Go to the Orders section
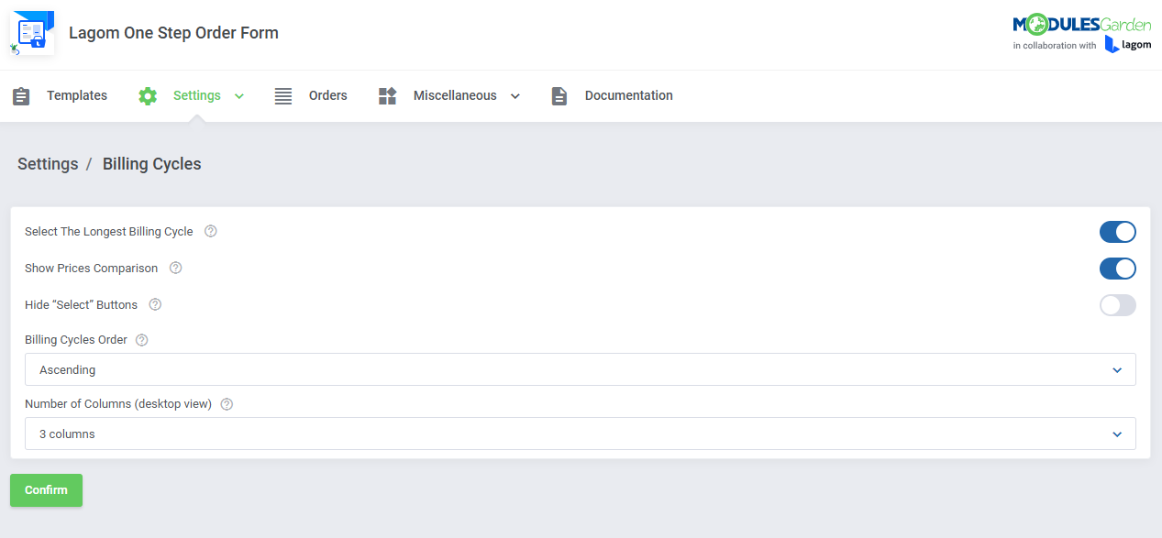The width and height of the screenshot is (1162, 538). (x=328, y=95)
